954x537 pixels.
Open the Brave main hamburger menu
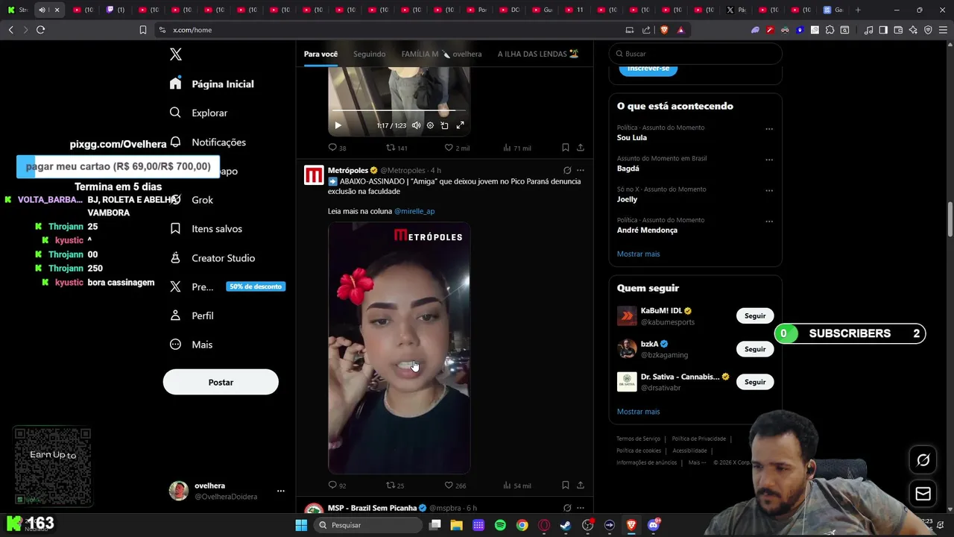[x=942, y=30]
